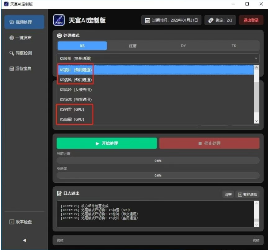Screen dimensions: 268x250
Task: Choose KS白霜 (GPU) option
Action: 155,119
